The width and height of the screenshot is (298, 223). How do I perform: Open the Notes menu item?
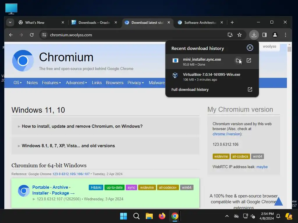(32, 83)
